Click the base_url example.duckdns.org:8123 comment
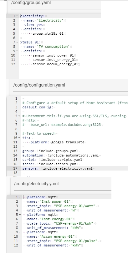Viewport: 128px width, 253px height. point(62,125)
